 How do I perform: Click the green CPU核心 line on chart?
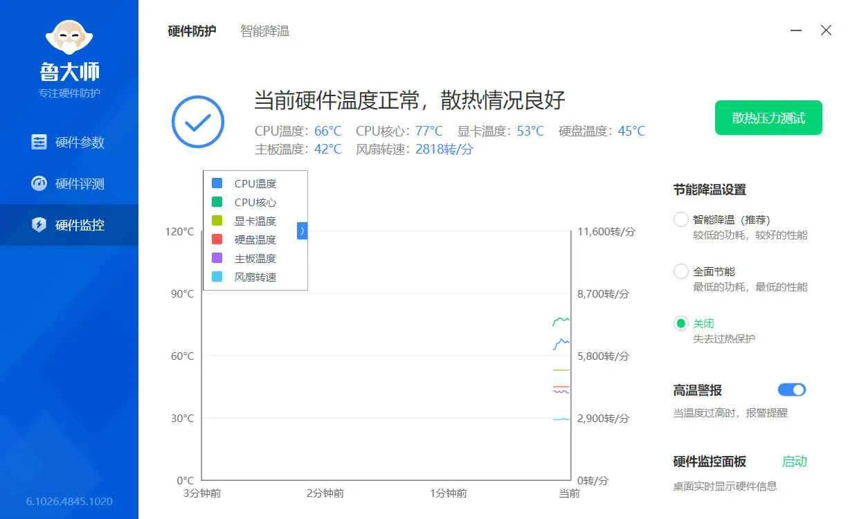[561, 320]
